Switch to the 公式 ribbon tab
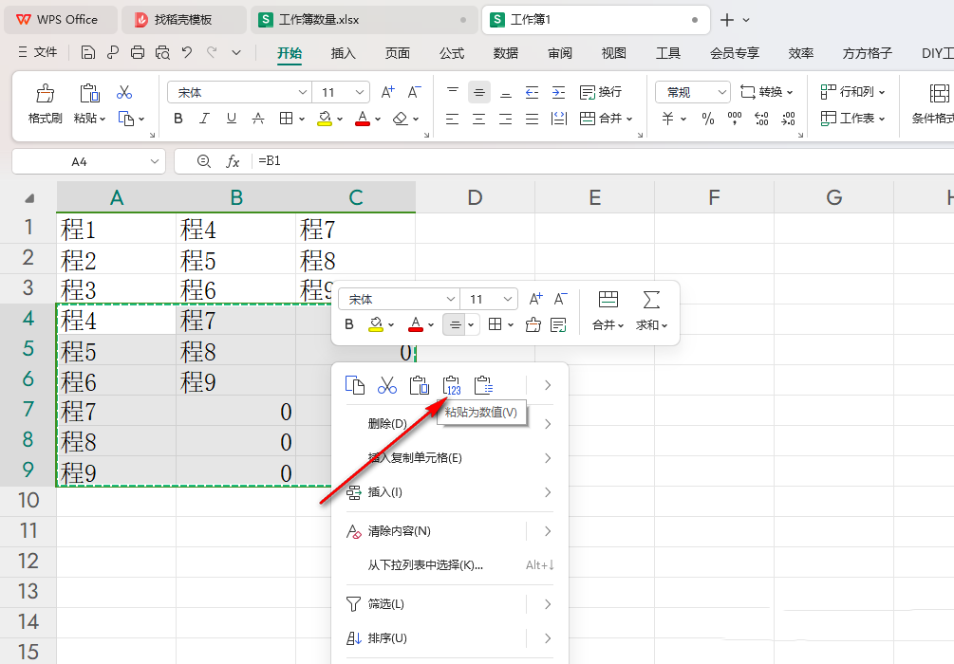 click(452, 53)
